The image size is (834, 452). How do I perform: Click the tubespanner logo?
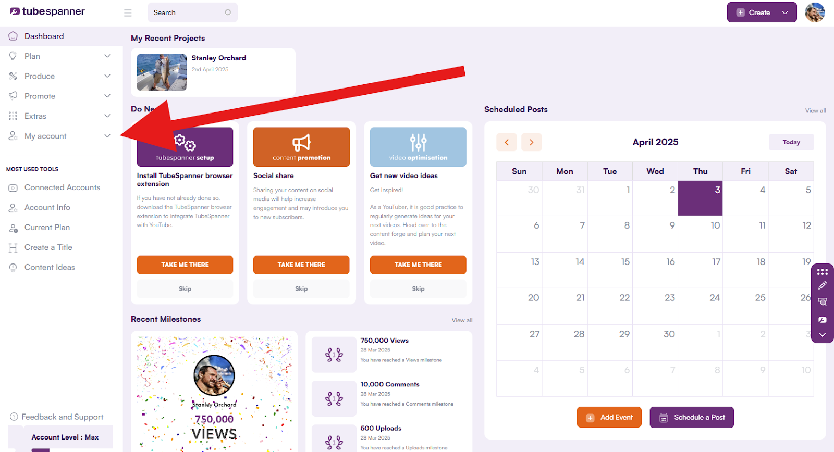click(x=47, y=11)
